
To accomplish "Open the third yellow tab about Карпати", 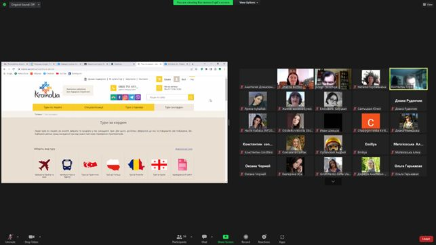I will 134,107.
